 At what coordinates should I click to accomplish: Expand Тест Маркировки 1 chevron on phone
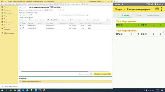163,23
